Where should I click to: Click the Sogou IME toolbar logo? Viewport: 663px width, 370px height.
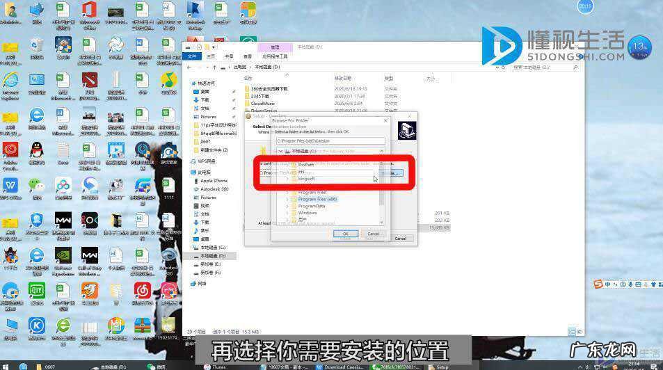598,284
